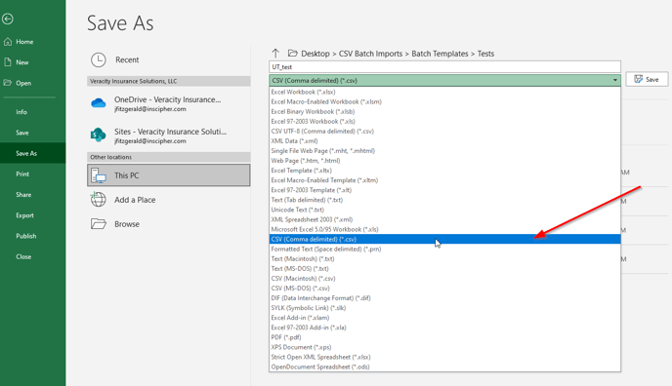672x386 pixels.
Task: Click the Save button next to filename
Action: (x=647, y=79)
